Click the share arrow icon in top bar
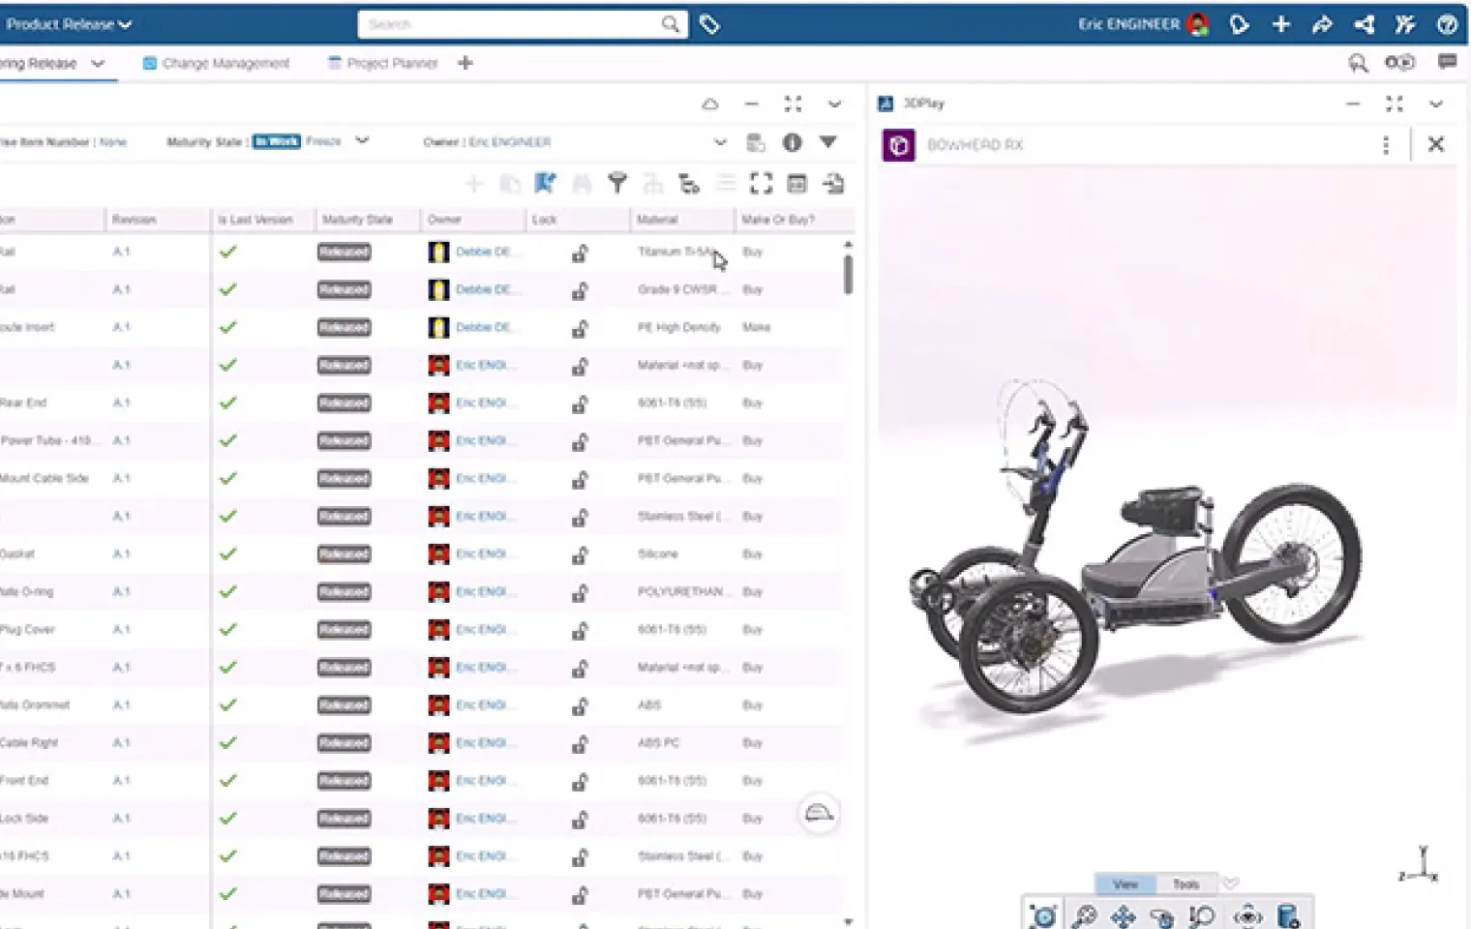1471x929 pixels. pos(1322,24)
